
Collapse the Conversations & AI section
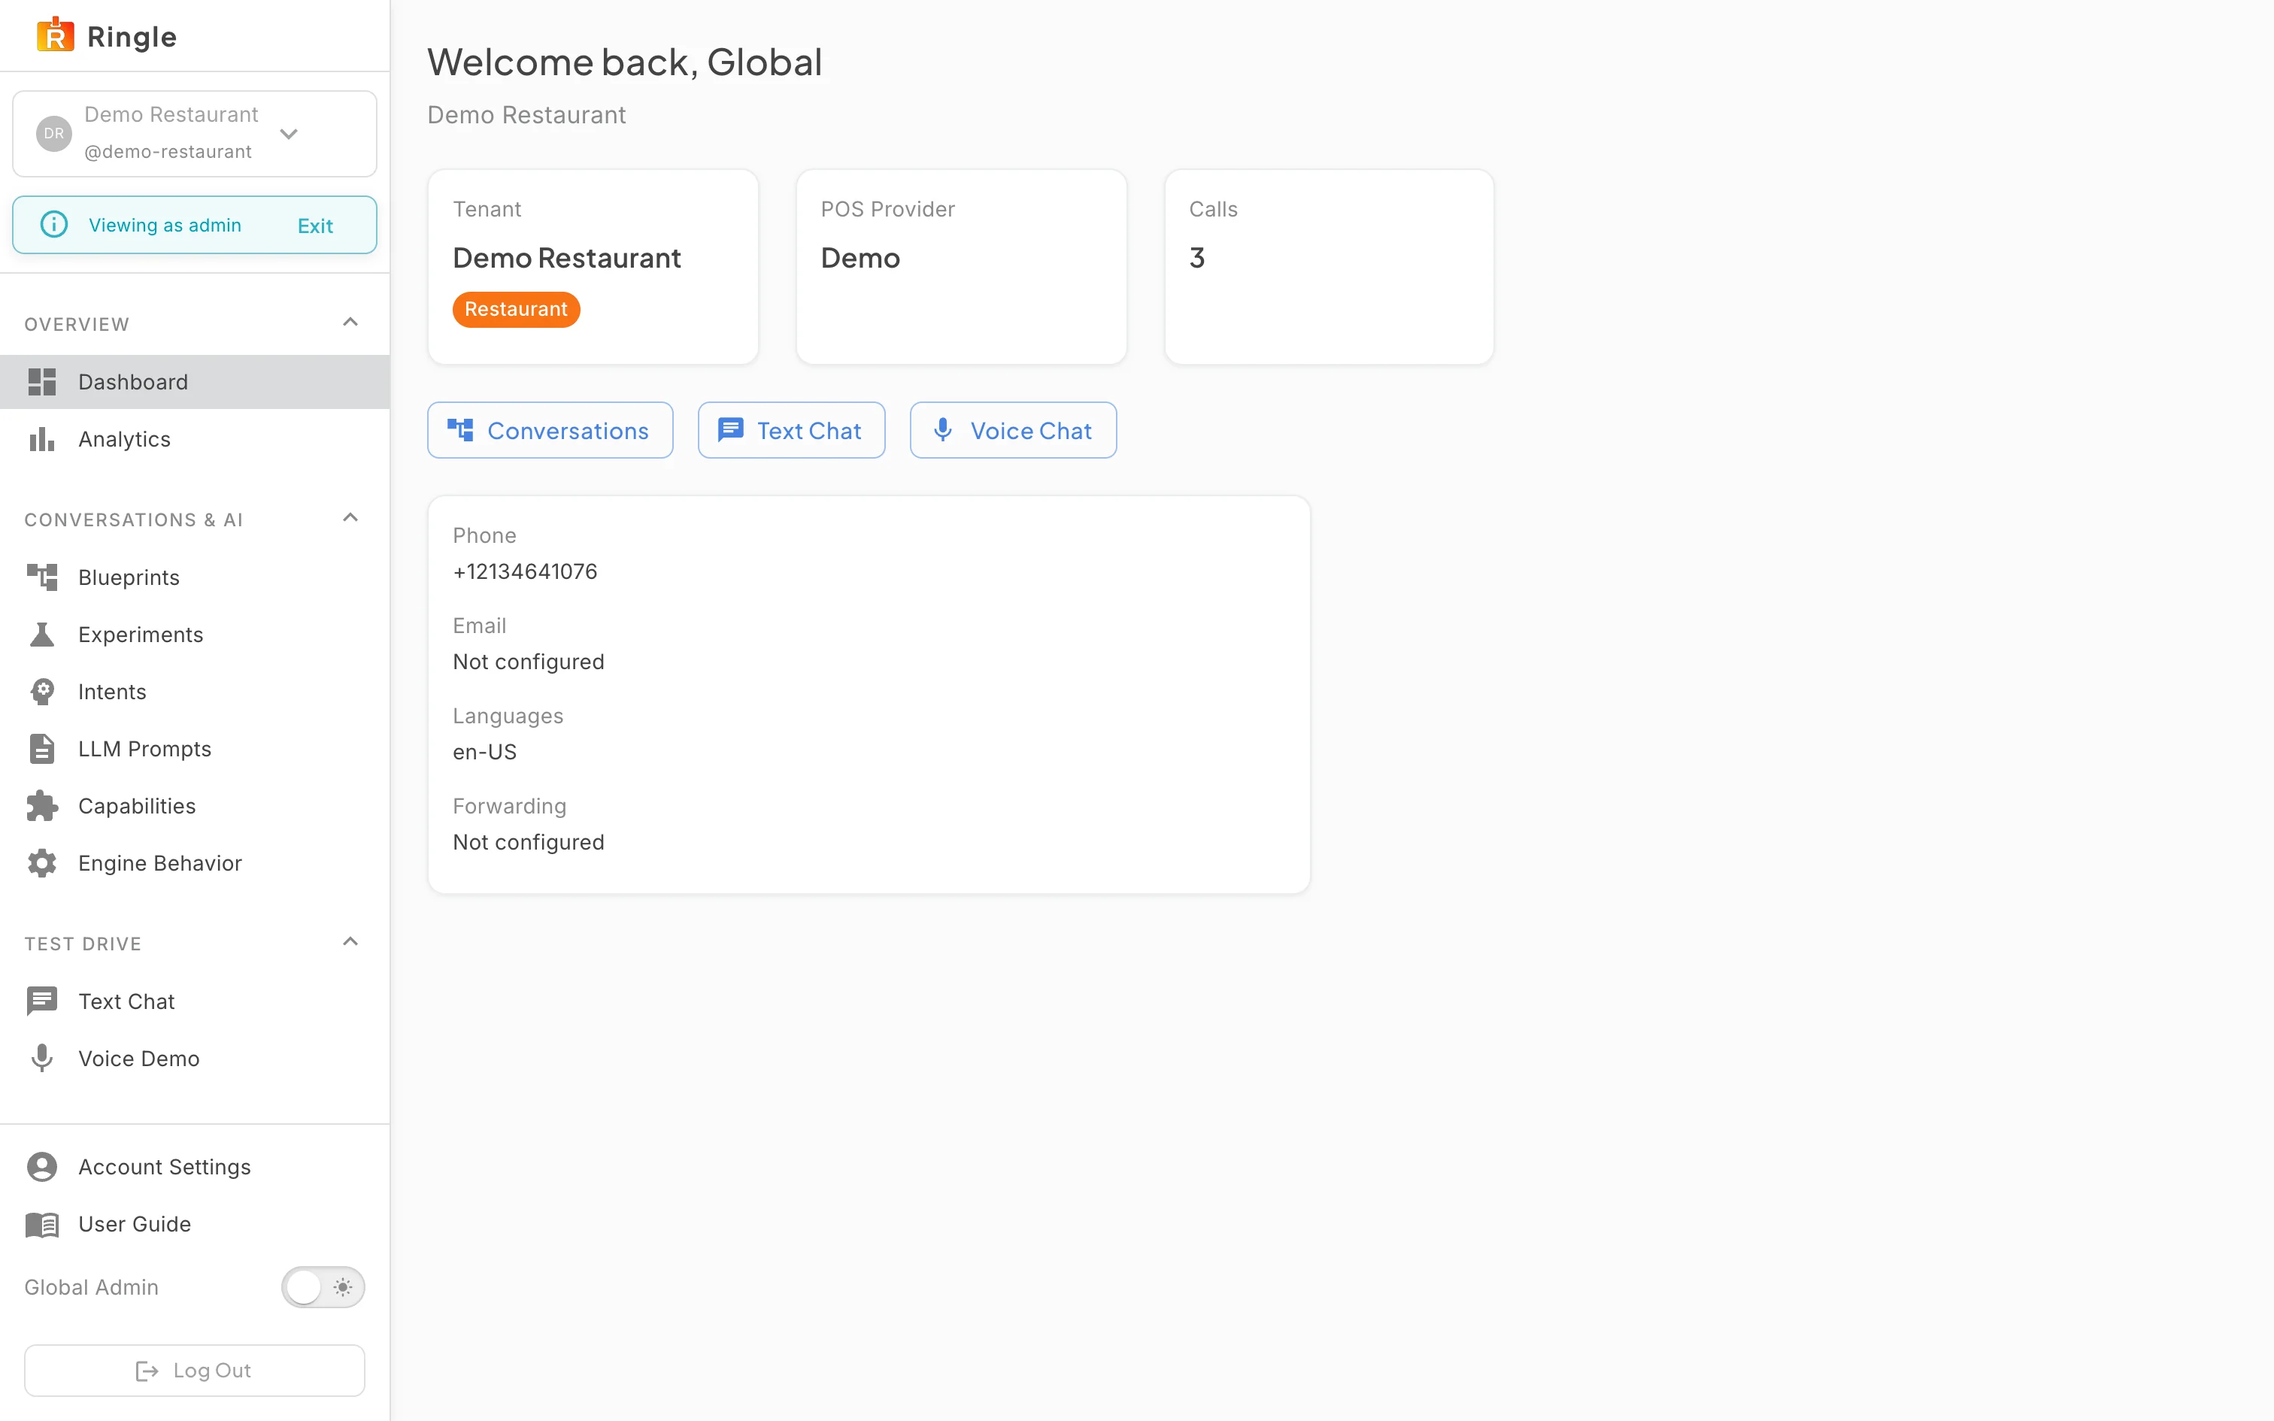(x=350, y=518)
